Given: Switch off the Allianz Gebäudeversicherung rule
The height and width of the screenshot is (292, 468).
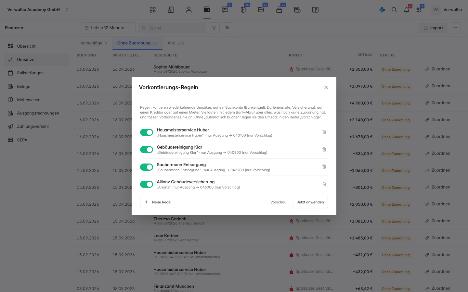Looking at the screenshot, I should [x=147, y=184].
